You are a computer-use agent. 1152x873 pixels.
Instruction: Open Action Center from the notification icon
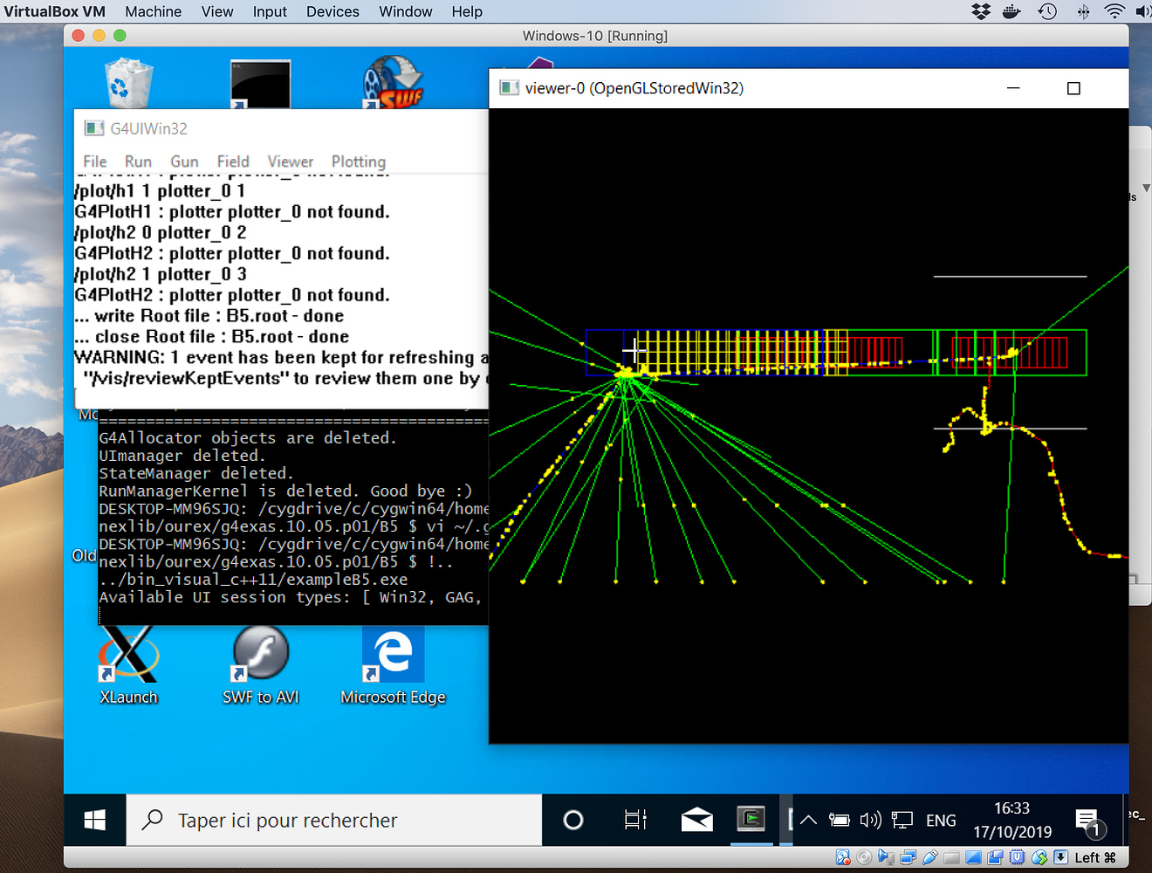click(x=1087, y=819)
